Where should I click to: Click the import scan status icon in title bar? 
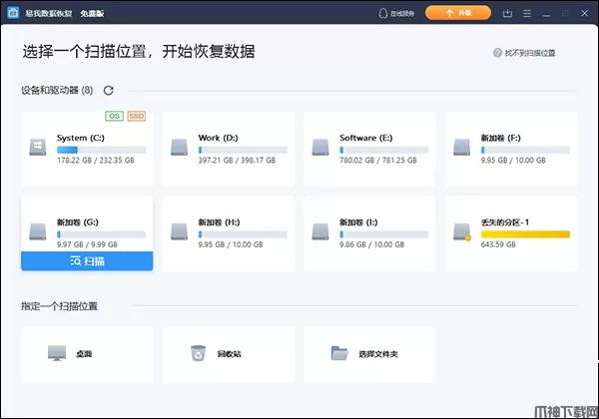pyautogui.click(x=507, y=13)
